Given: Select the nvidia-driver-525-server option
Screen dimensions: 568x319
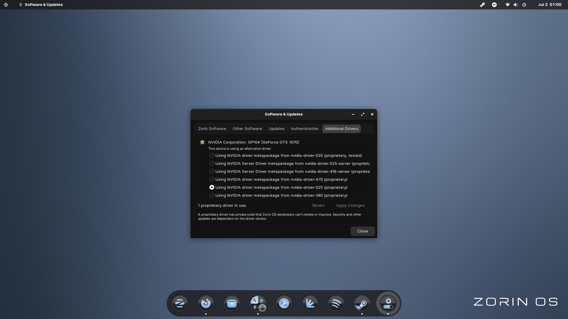Looking at the screenshot, I should tap(212, 163).
